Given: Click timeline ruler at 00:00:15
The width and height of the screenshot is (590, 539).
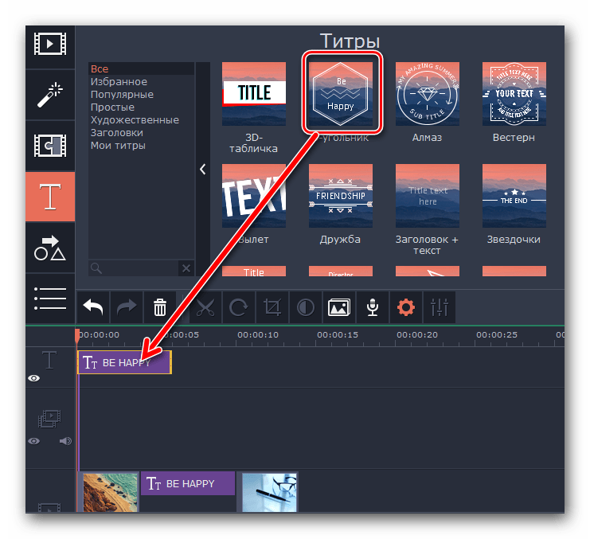Looking at the screenshot, I should [338, 334].
